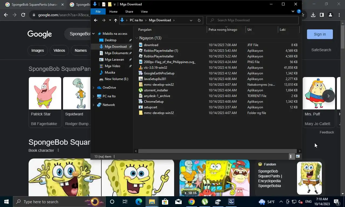Viewport: 345px width, 207px height.
Task: Select the ChromeSetup file icon
Action: [x=140, y=102]
